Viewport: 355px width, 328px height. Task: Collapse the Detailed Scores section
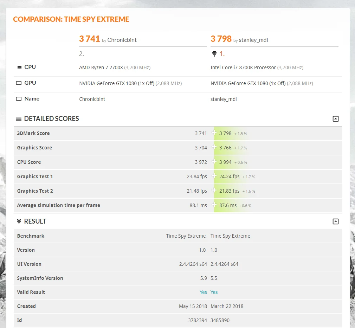click(x=336, y=119)
